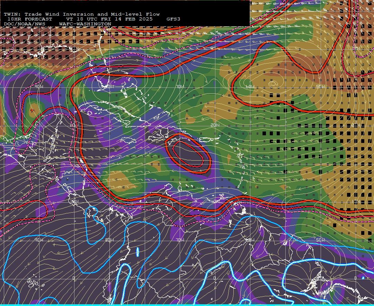Select the 70W label over inland South America
This screenshot has height=306, width=374.
pos(180,240)
